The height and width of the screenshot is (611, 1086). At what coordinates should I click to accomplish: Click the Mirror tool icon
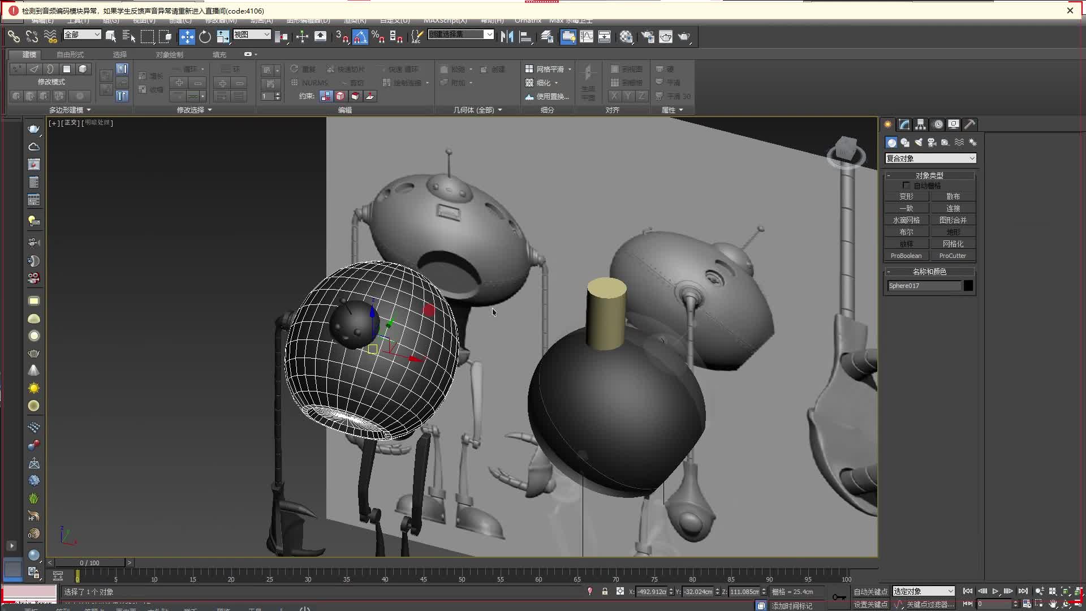507,37
